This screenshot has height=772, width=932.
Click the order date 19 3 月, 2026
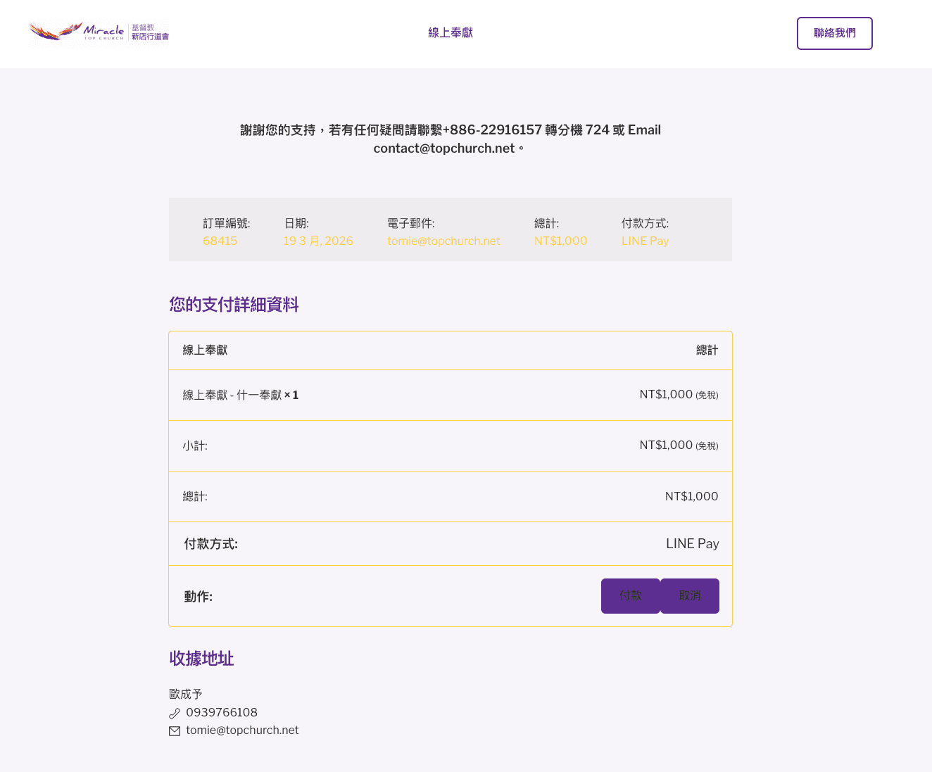tap(318, 241)
